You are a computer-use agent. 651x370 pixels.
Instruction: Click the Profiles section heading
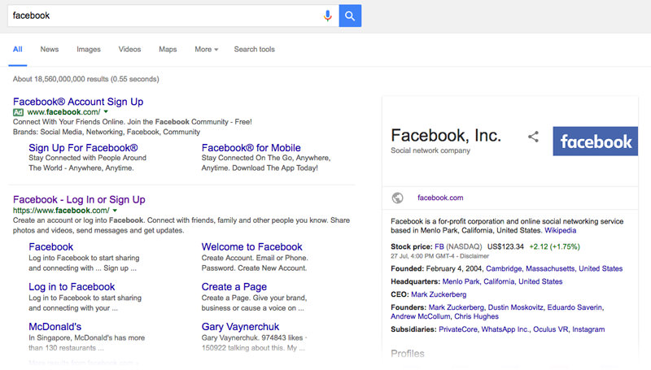tap(408, 354)
